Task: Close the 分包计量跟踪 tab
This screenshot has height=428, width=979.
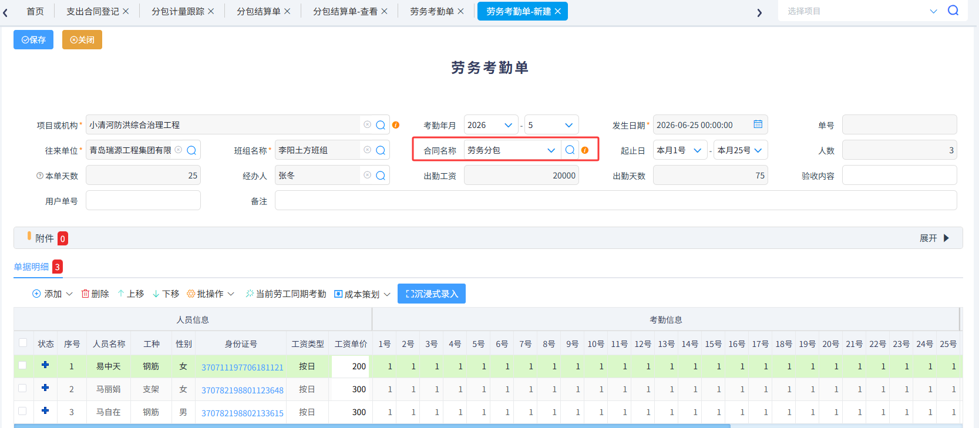Action: point(211,11)
